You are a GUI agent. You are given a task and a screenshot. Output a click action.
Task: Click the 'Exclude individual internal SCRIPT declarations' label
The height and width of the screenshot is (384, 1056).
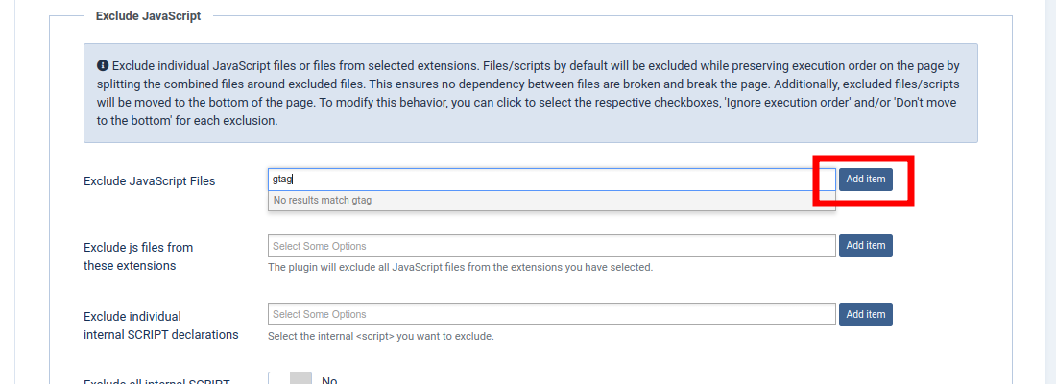(x=161, y=325)
